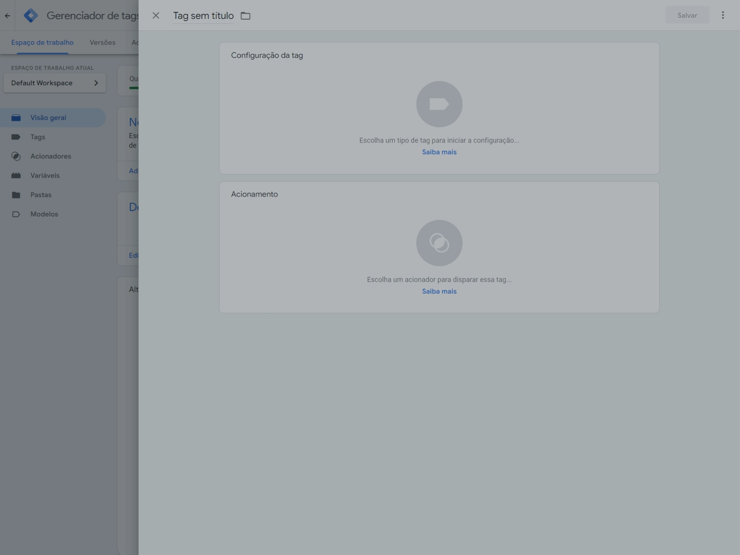Click the Google Tag Manager logo
The width and height of the screenshot is (740, 555).
click(31, 15)
